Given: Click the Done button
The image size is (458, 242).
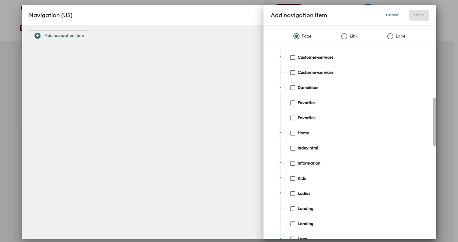Looking at the screenshot, I should tap(419, 15).
